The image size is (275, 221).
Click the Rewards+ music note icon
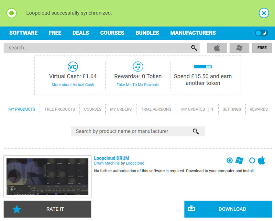click(138, 67)
